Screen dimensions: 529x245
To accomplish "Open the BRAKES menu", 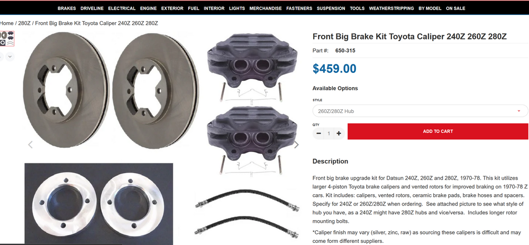I will [x=67, y=8].
